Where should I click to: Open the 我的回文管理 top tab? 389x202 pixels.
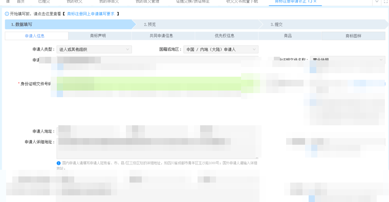coord(147,2)
